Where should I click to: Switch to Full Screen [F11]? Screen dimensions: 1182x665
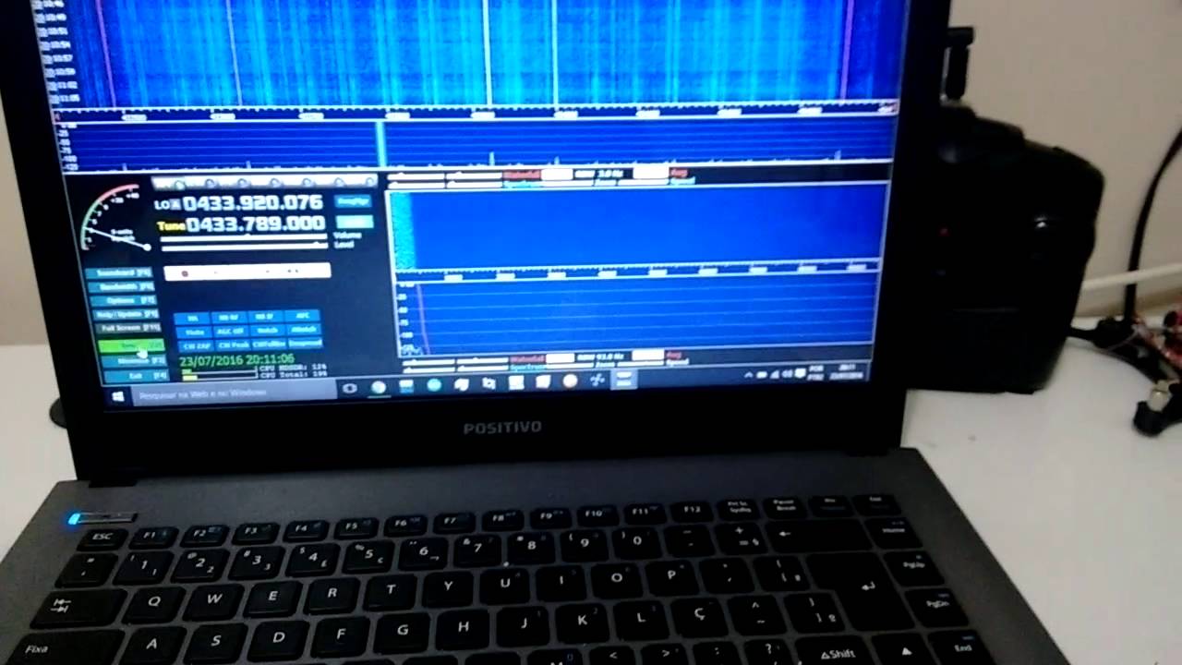[130, 328]
